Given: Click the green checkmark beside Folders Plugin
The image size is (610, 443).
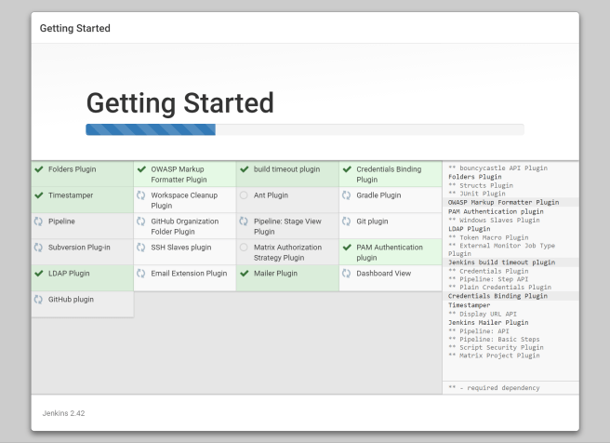Looking at the screenshot, I should (x=39, y=169).
